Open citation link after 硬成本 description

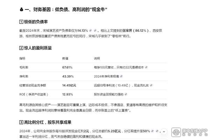pyautogui.click(x=146, y=67)
